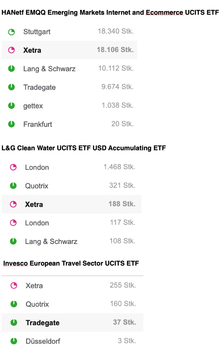Screen dimensions: 224x352
Task: Click the pink icon next to Xetra 255 Stk.
Action: 14,286
